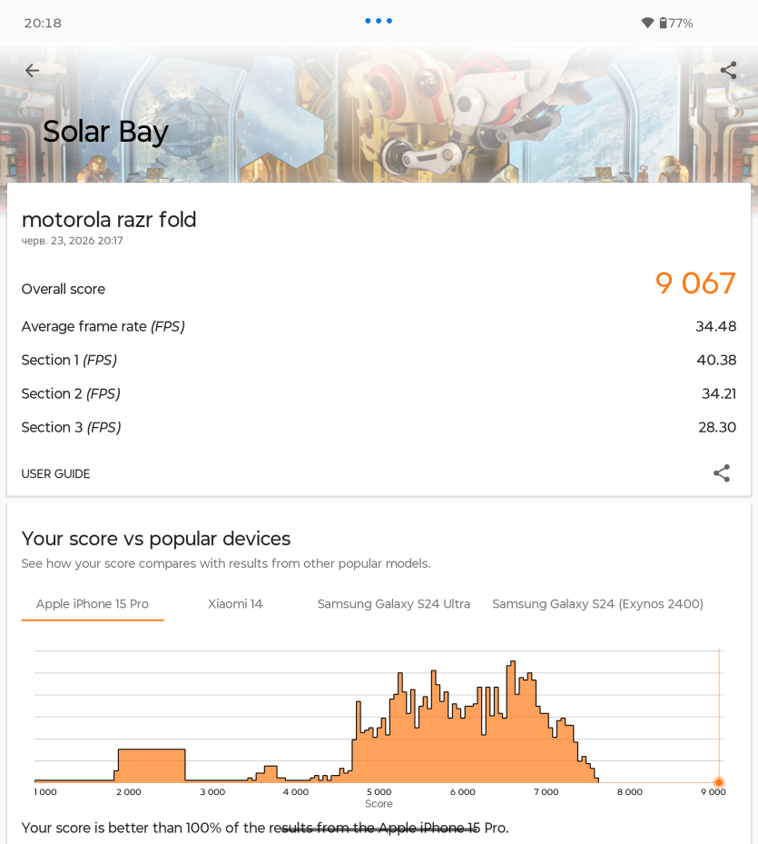Tap the Section 3 (FPS) row

(x=379, y=427)
